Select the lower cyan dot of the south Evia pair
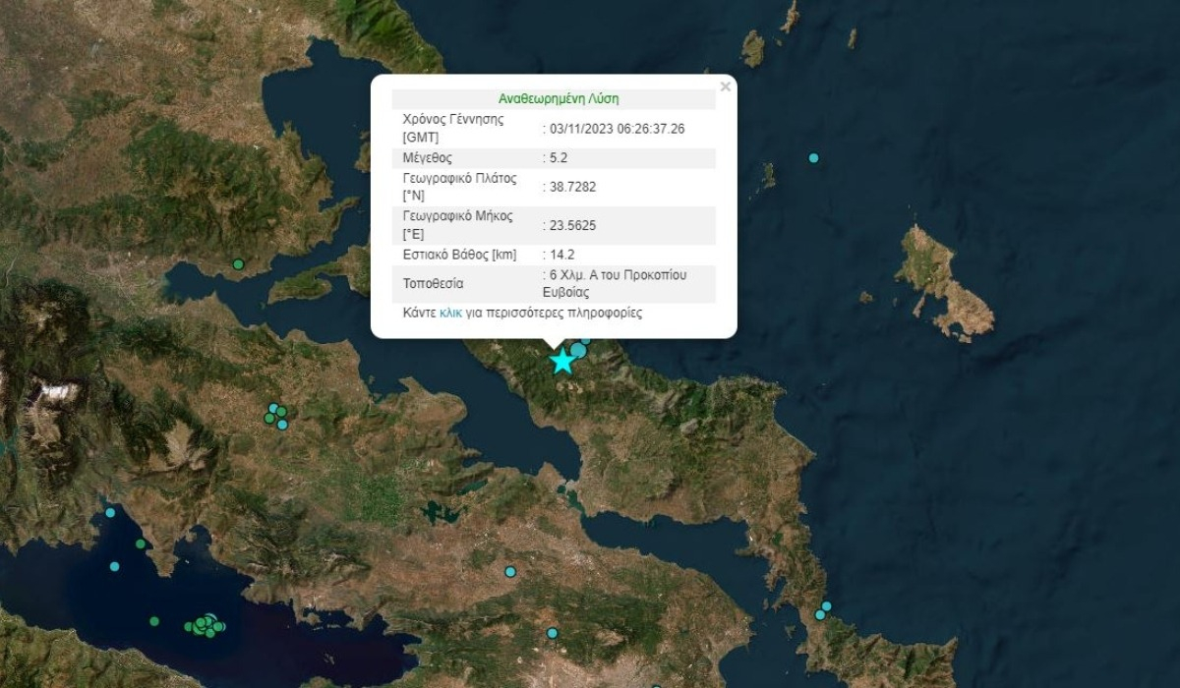 819,615
